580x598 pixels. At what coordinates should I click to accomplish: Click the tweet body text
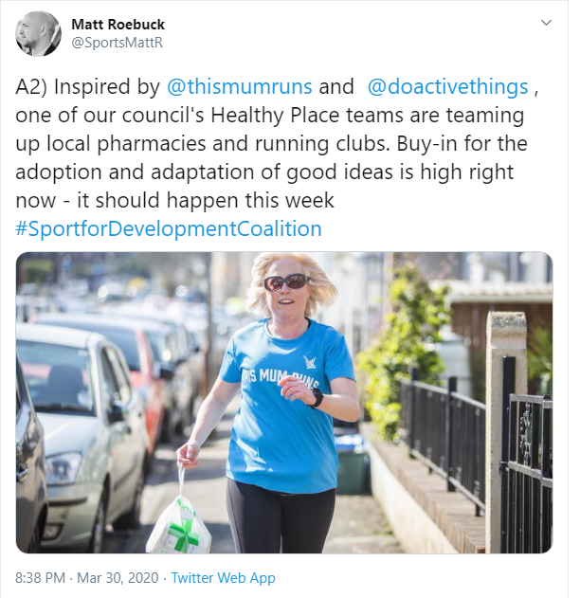pos(277,157)
